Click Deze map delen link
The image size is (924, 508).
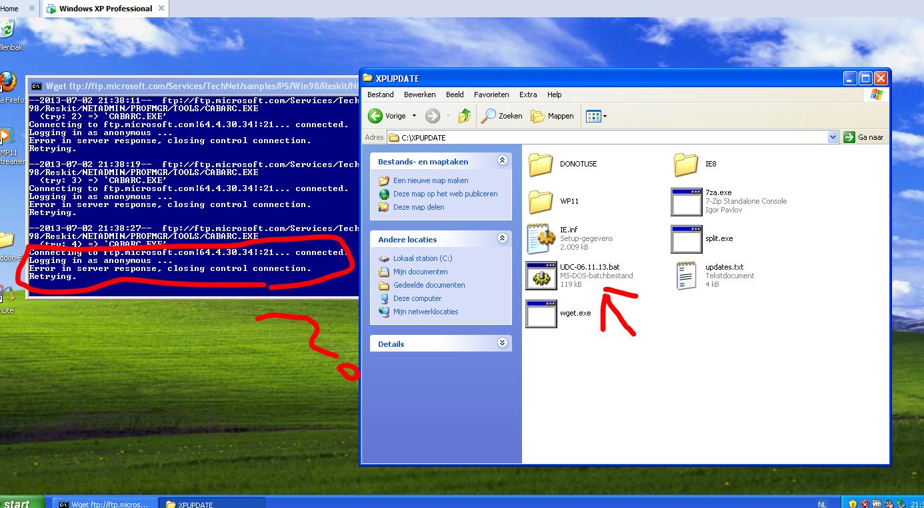pyautogui.click(x=419, y=207)
